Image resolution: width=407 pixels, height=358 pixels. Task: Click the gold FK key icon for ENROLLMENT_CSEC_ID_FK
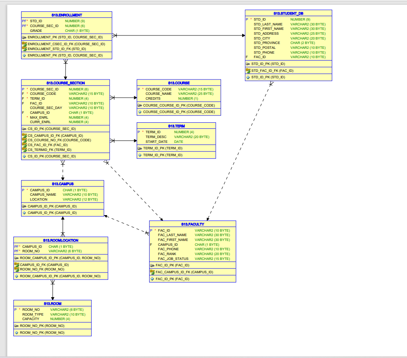click(x=24, y=44)
